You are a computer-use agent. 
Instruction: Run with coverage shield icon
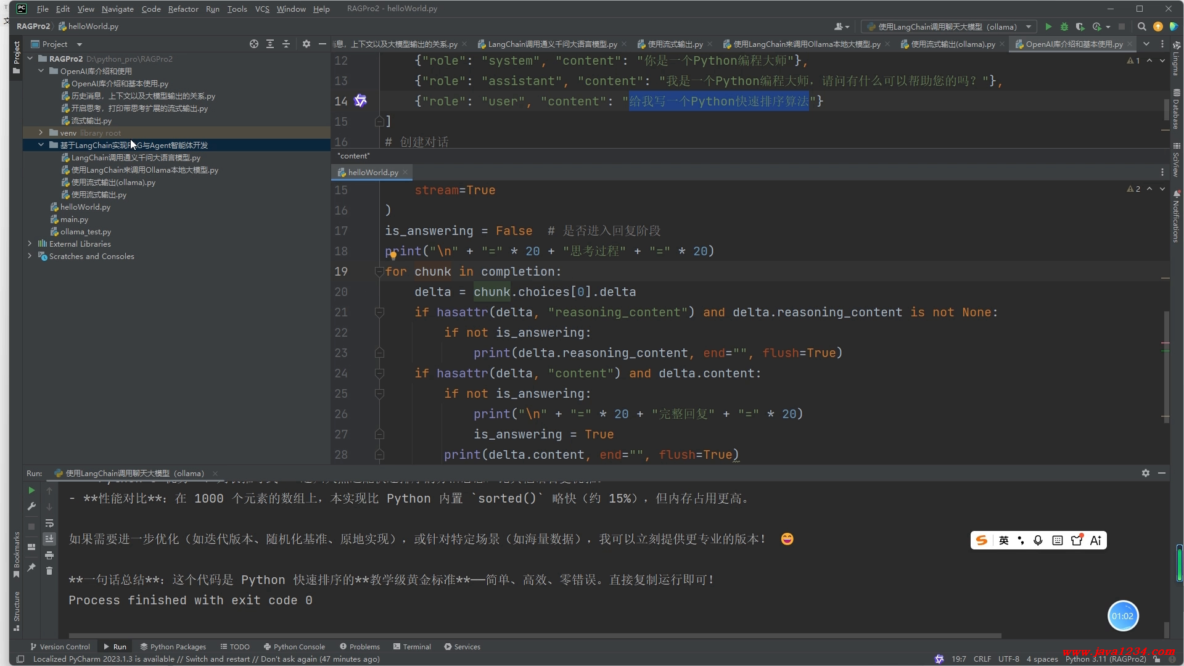coord(1080,27)
